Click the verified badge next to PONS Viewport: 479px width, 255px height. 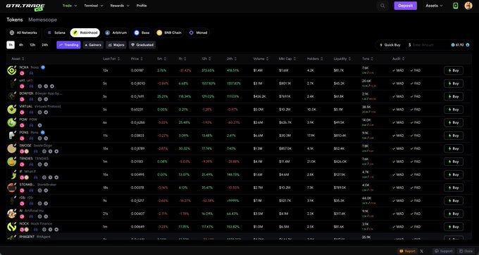pyautogui.click(x=43, y=133)
